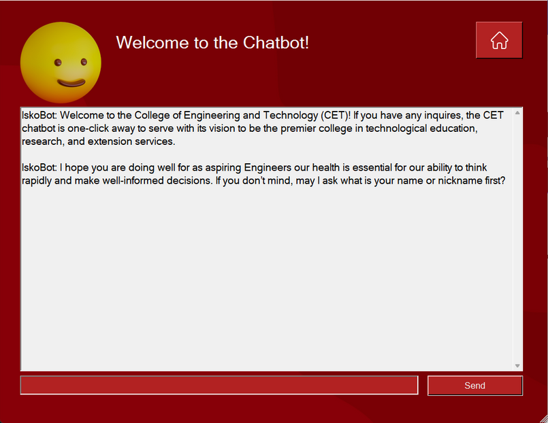The height and width of the screenshot is (423, 548).
Task: Click the Home icon button
Action: pyautogui.click(x=499, y=40)
